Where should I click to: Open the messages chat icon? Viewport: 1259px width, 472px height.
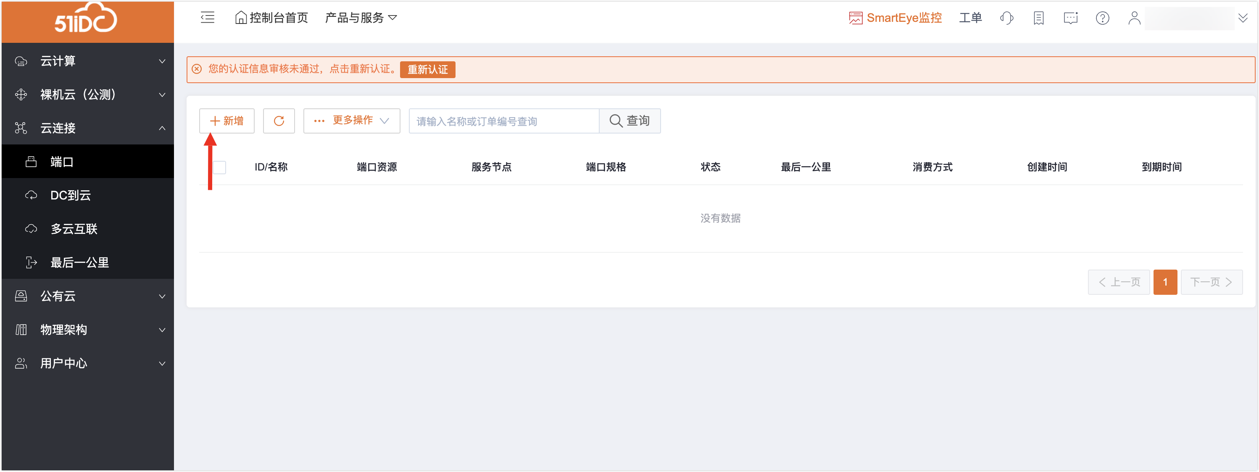[1070, 18]
